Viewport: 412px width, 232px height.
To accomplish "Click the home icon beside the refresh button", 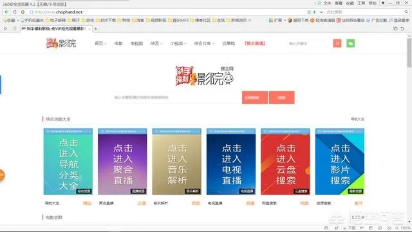I will pos(23,12).
